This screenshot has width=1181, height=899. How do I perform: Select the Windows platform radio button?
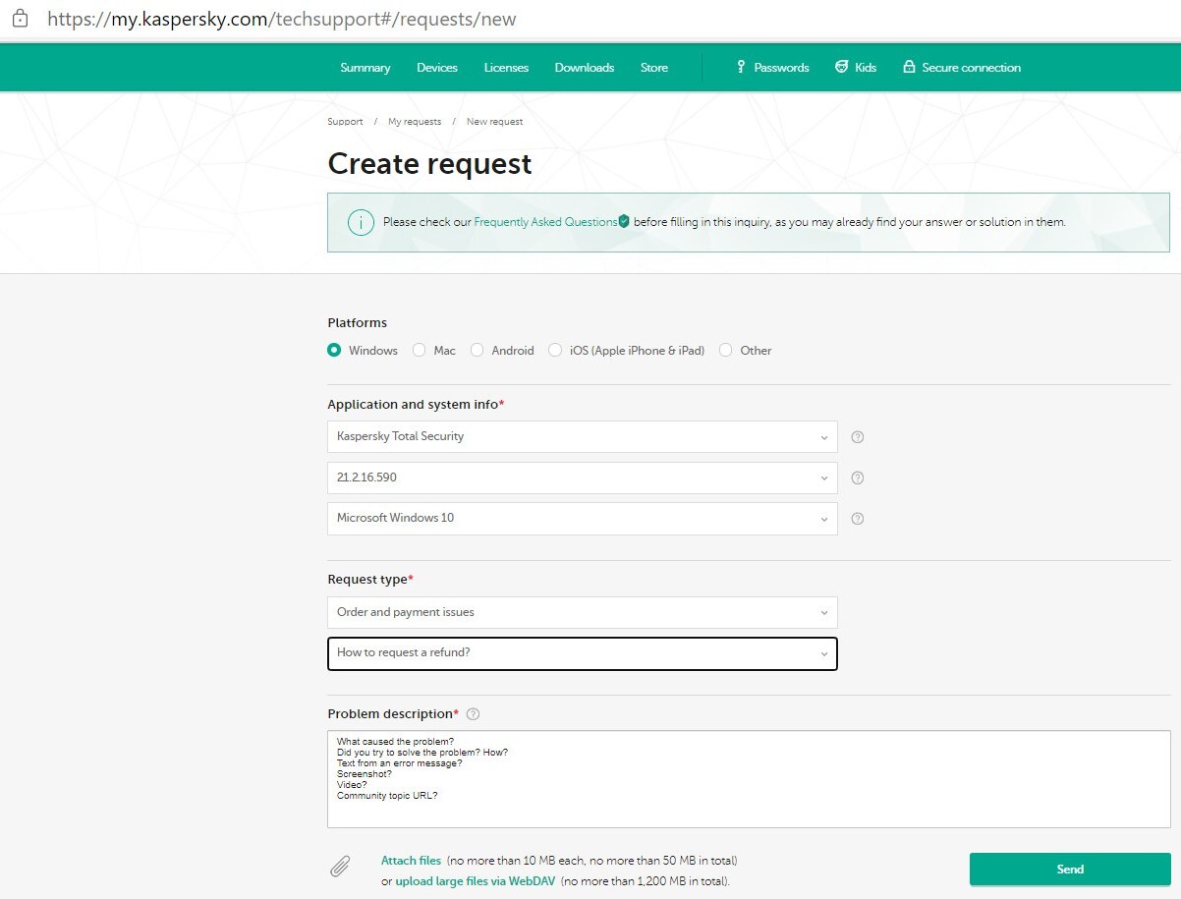334,350
